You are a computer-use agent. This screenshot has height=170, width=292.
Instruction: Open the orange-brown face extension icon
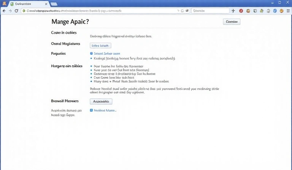(x=248, y=11)
